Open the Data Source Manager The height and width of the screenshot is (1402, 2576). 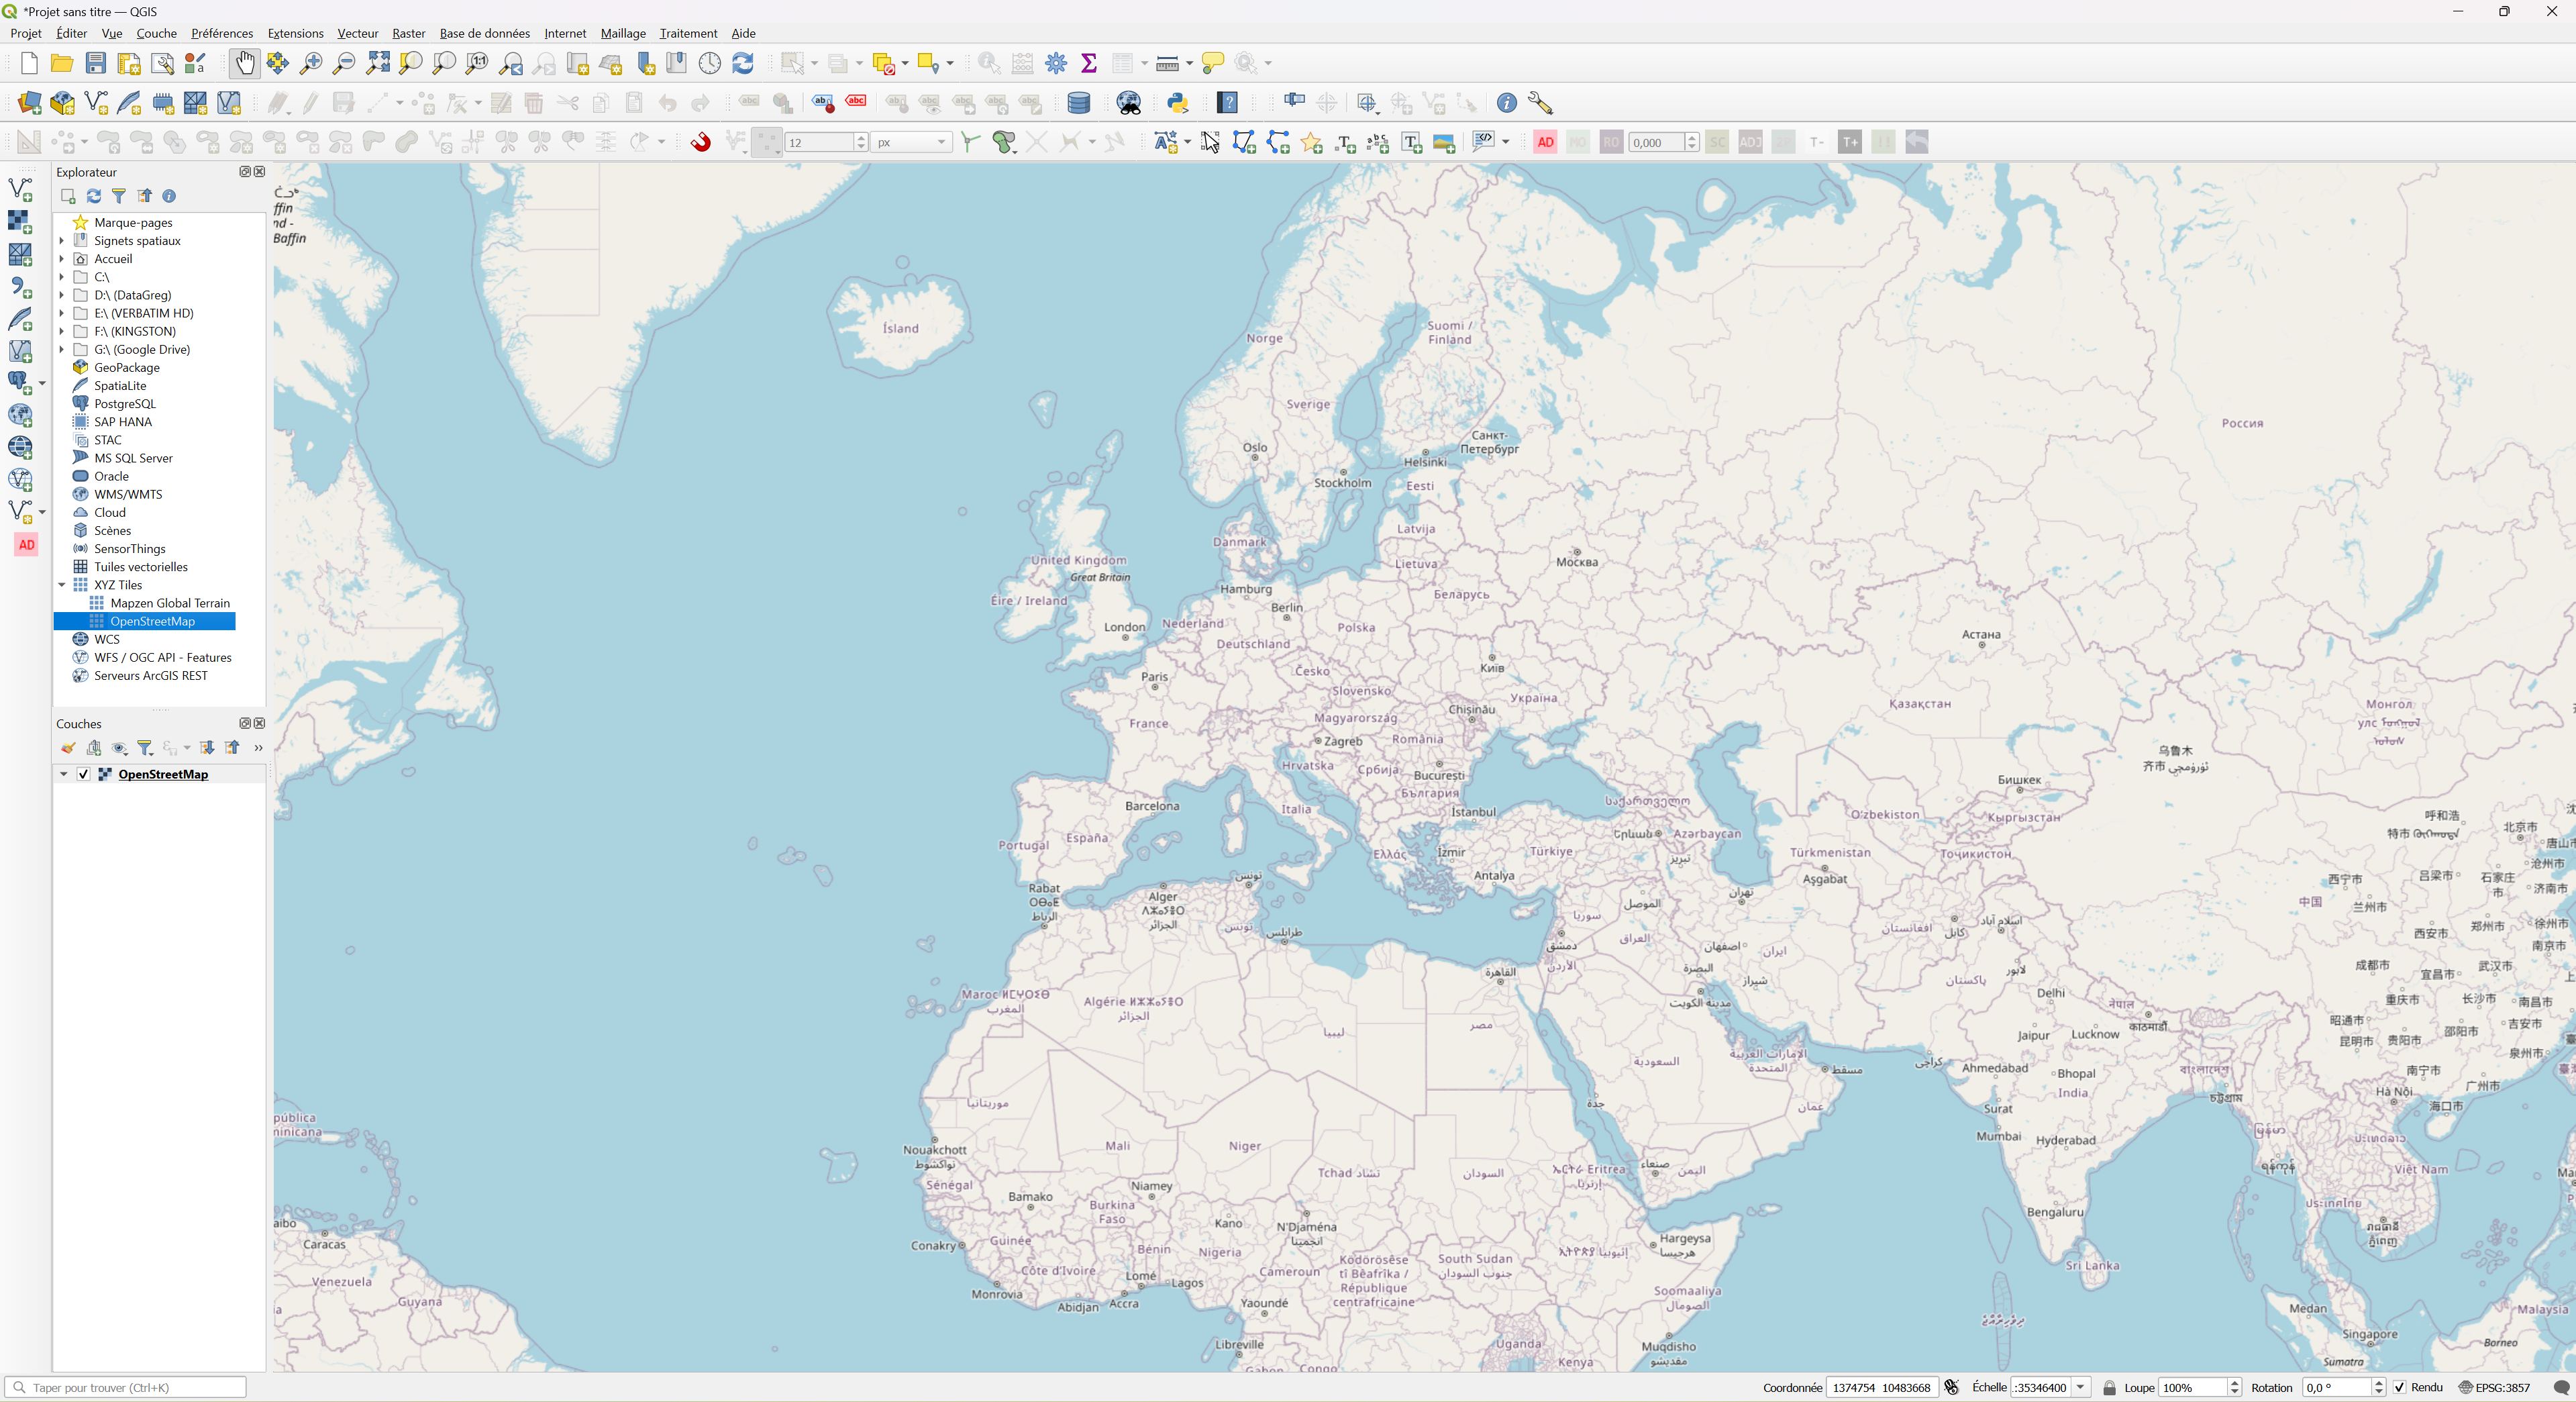29,103
